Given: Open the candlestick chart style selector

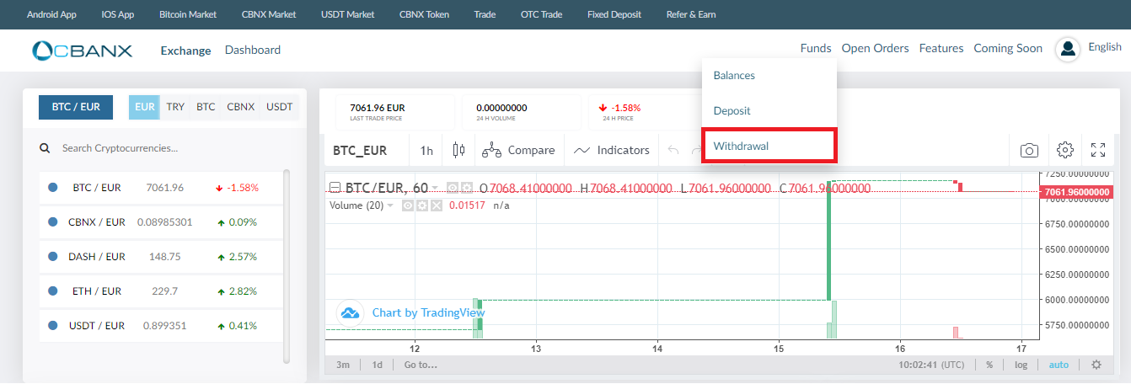Looking at the screenshot, I should [458, 150].
